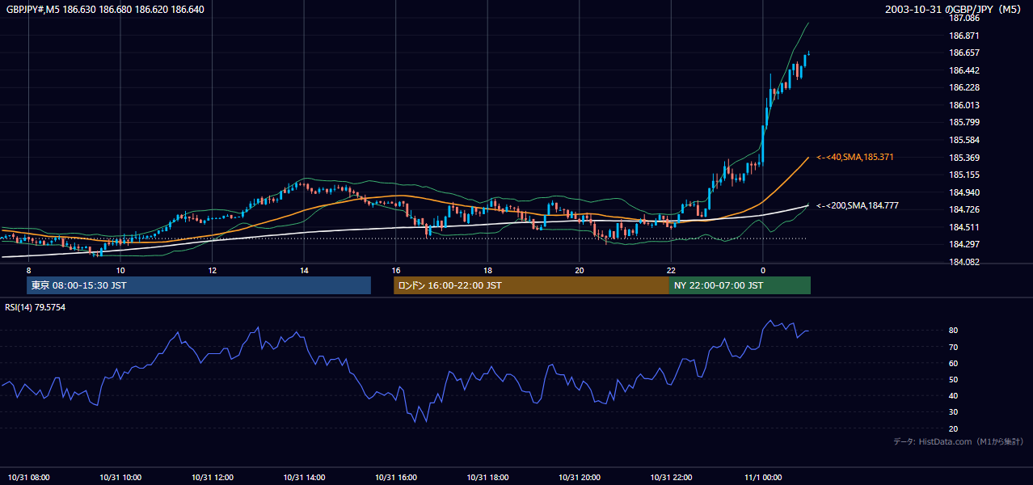Click hour tick 12 under the price chart
This screenshot has height=485, width=1033.
point(212,270)
